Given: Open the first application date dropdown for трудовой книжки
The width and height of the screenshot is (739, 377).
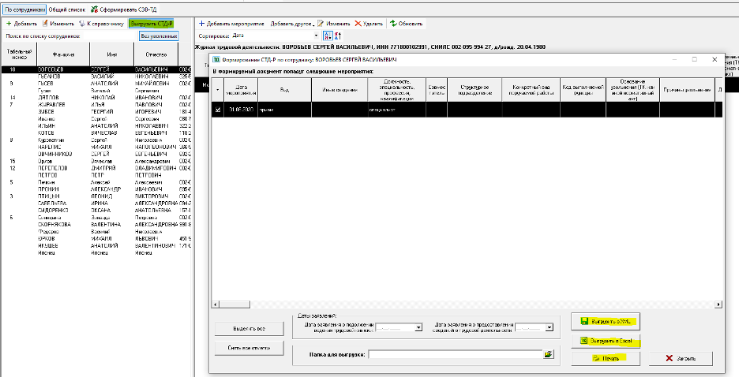Looking at the screenshot, I should coord(419,326).
